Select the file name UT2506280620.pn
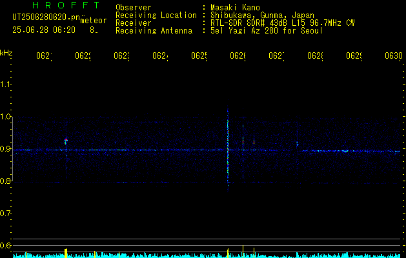 tap(46, 17)
